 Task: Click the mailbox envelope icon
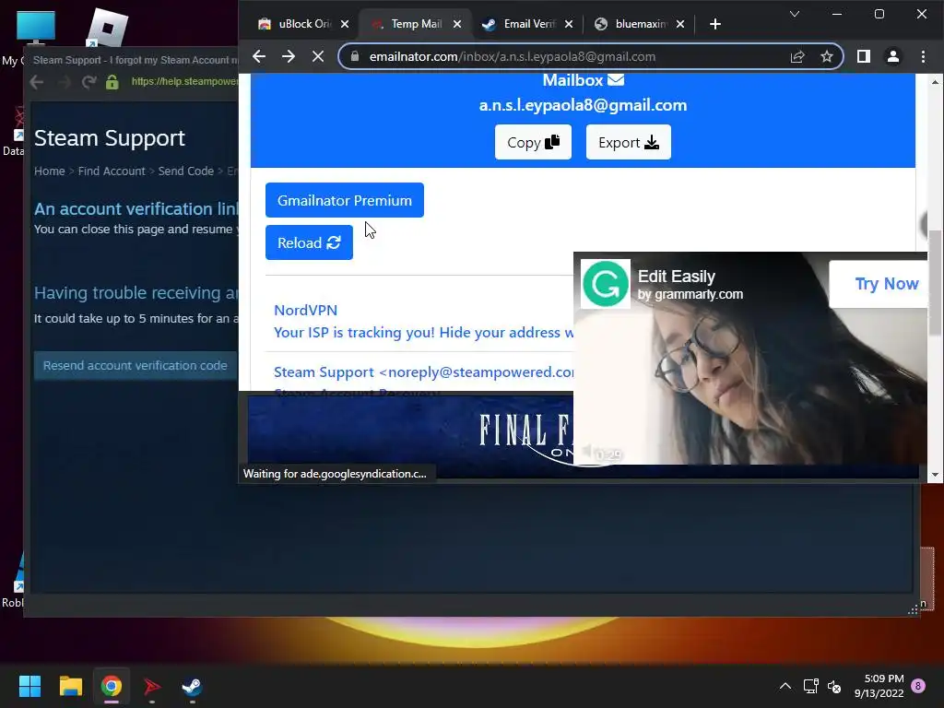click(616, 79)
